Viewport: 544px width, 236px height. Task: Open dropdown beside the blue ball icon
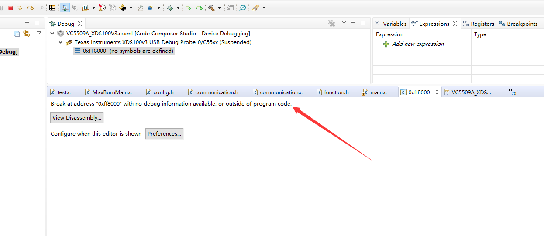click(158, 8)
